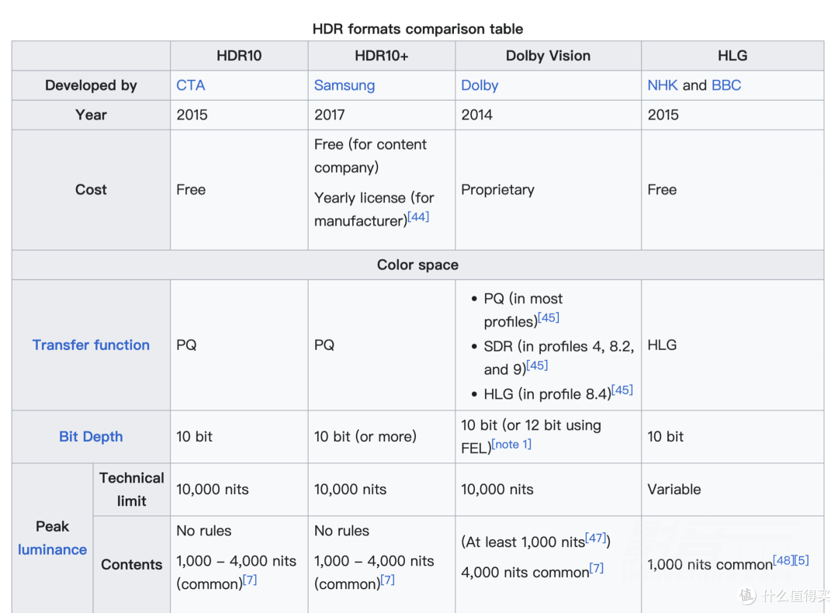Open citation [45] after PQ in most profiles
Viewport: 838px width, 613px height.
point(549,317)
